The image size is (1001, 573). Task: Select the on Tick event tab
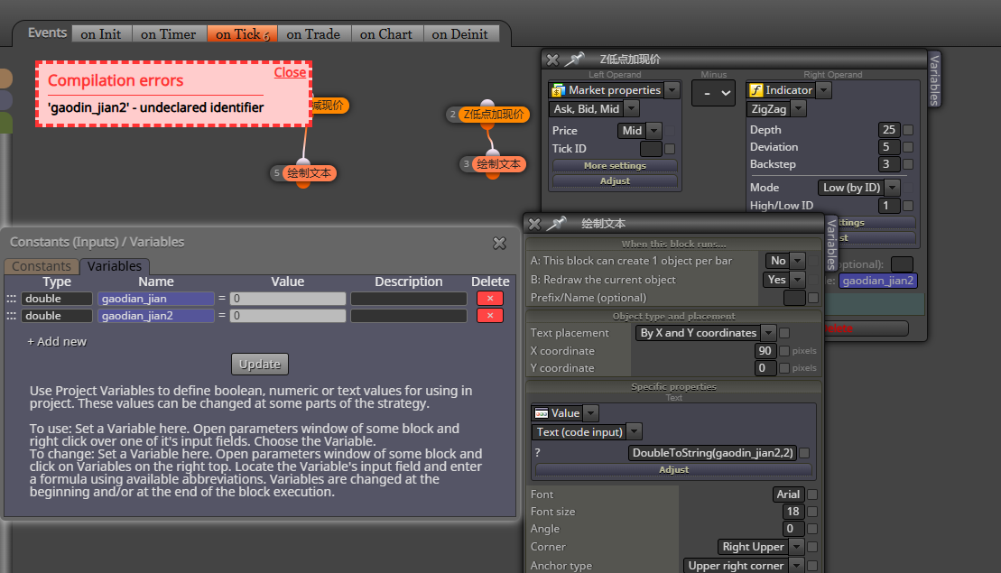pyautogui.click(x=242, y=33)
